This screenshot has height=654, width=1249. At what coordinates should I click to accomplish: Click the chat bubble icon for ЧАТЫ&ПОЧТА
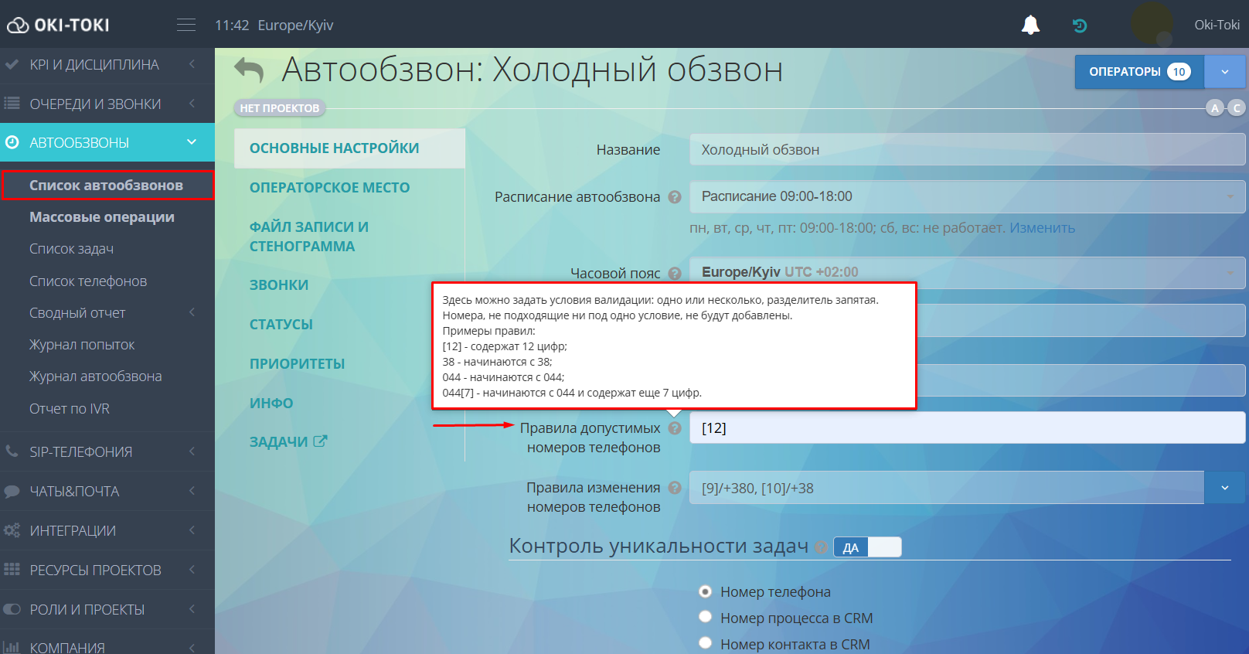click(12, 491)
